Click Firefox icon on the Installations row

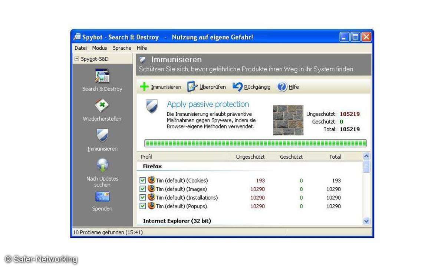(x=151, y=197)
